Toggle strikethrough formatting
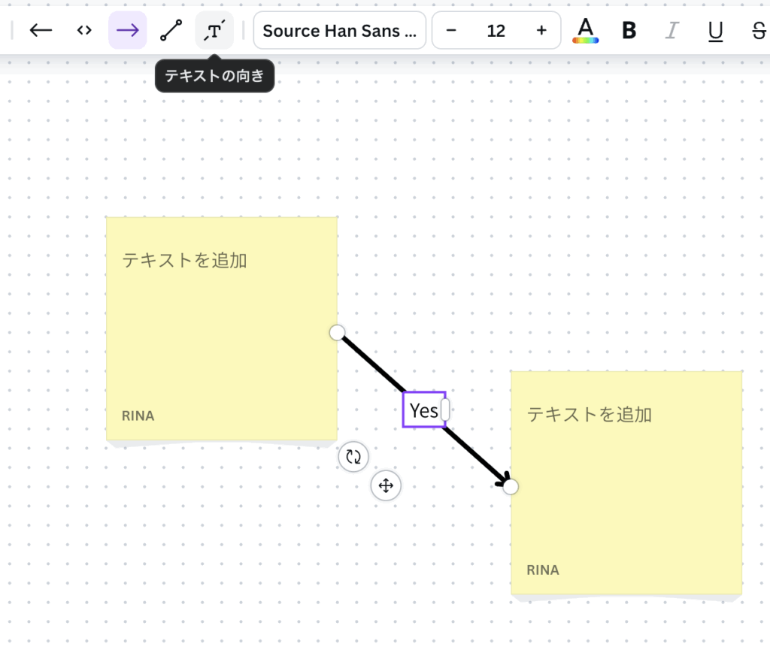 (x=758, y=31)
